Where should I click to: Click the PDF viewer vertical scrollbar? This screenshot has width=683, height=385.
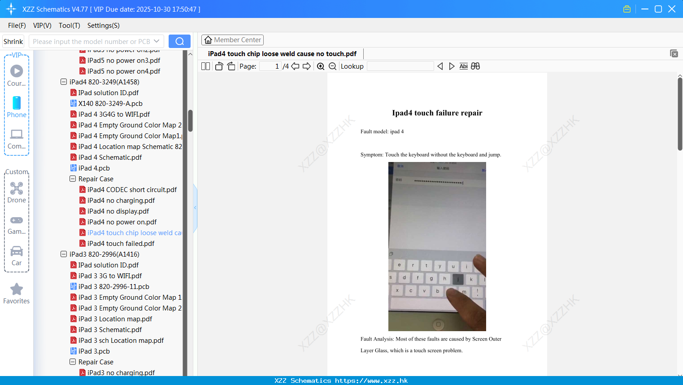click(680, 114)
